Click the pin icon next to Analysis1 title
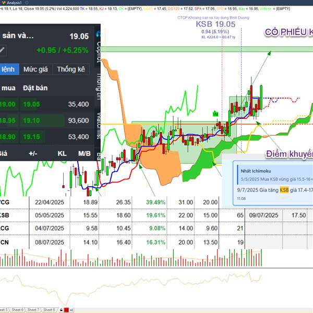Viewport: 313px width, 313px height. [x=27, y=3]
